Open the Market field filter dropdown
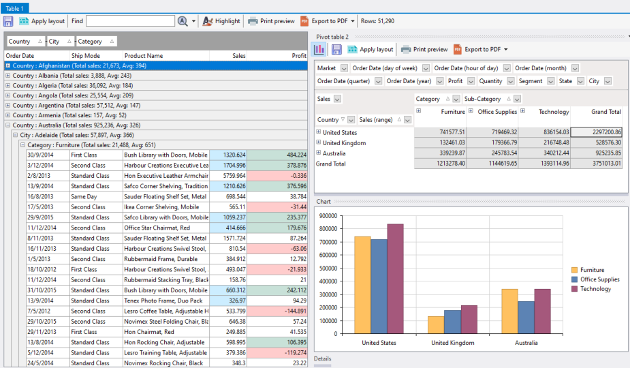 click(344, 68)
